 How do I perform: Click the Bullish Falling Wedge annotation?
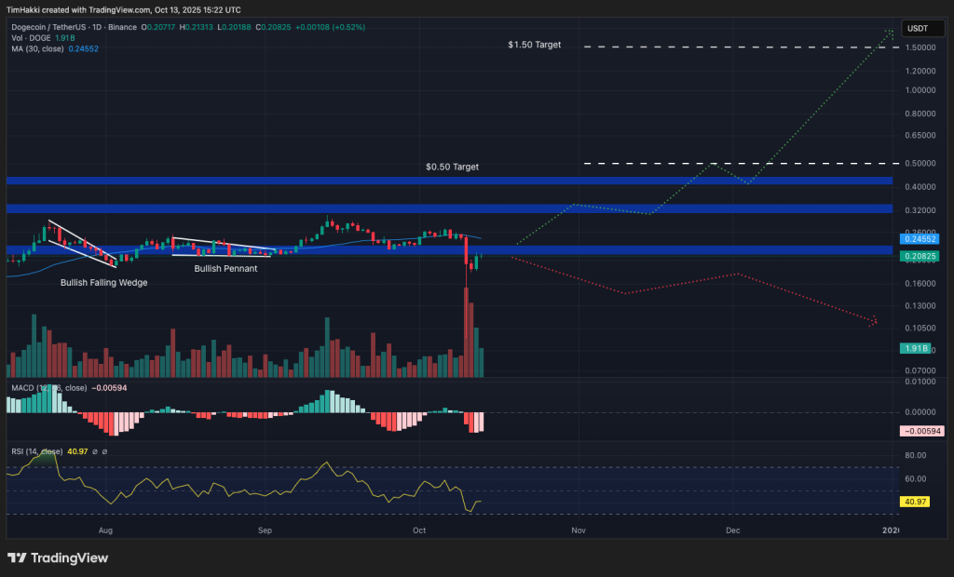pos(103,282)
